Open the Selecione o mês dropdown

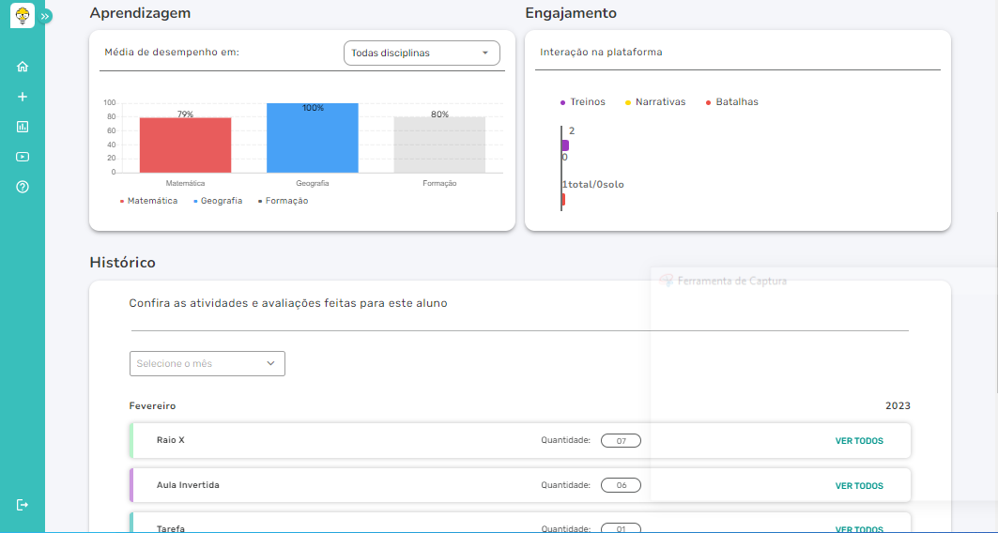pos(207,364)
